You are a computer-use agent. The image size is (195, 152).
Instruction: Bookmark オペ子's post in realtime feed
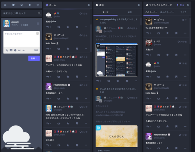pos(176,55)
